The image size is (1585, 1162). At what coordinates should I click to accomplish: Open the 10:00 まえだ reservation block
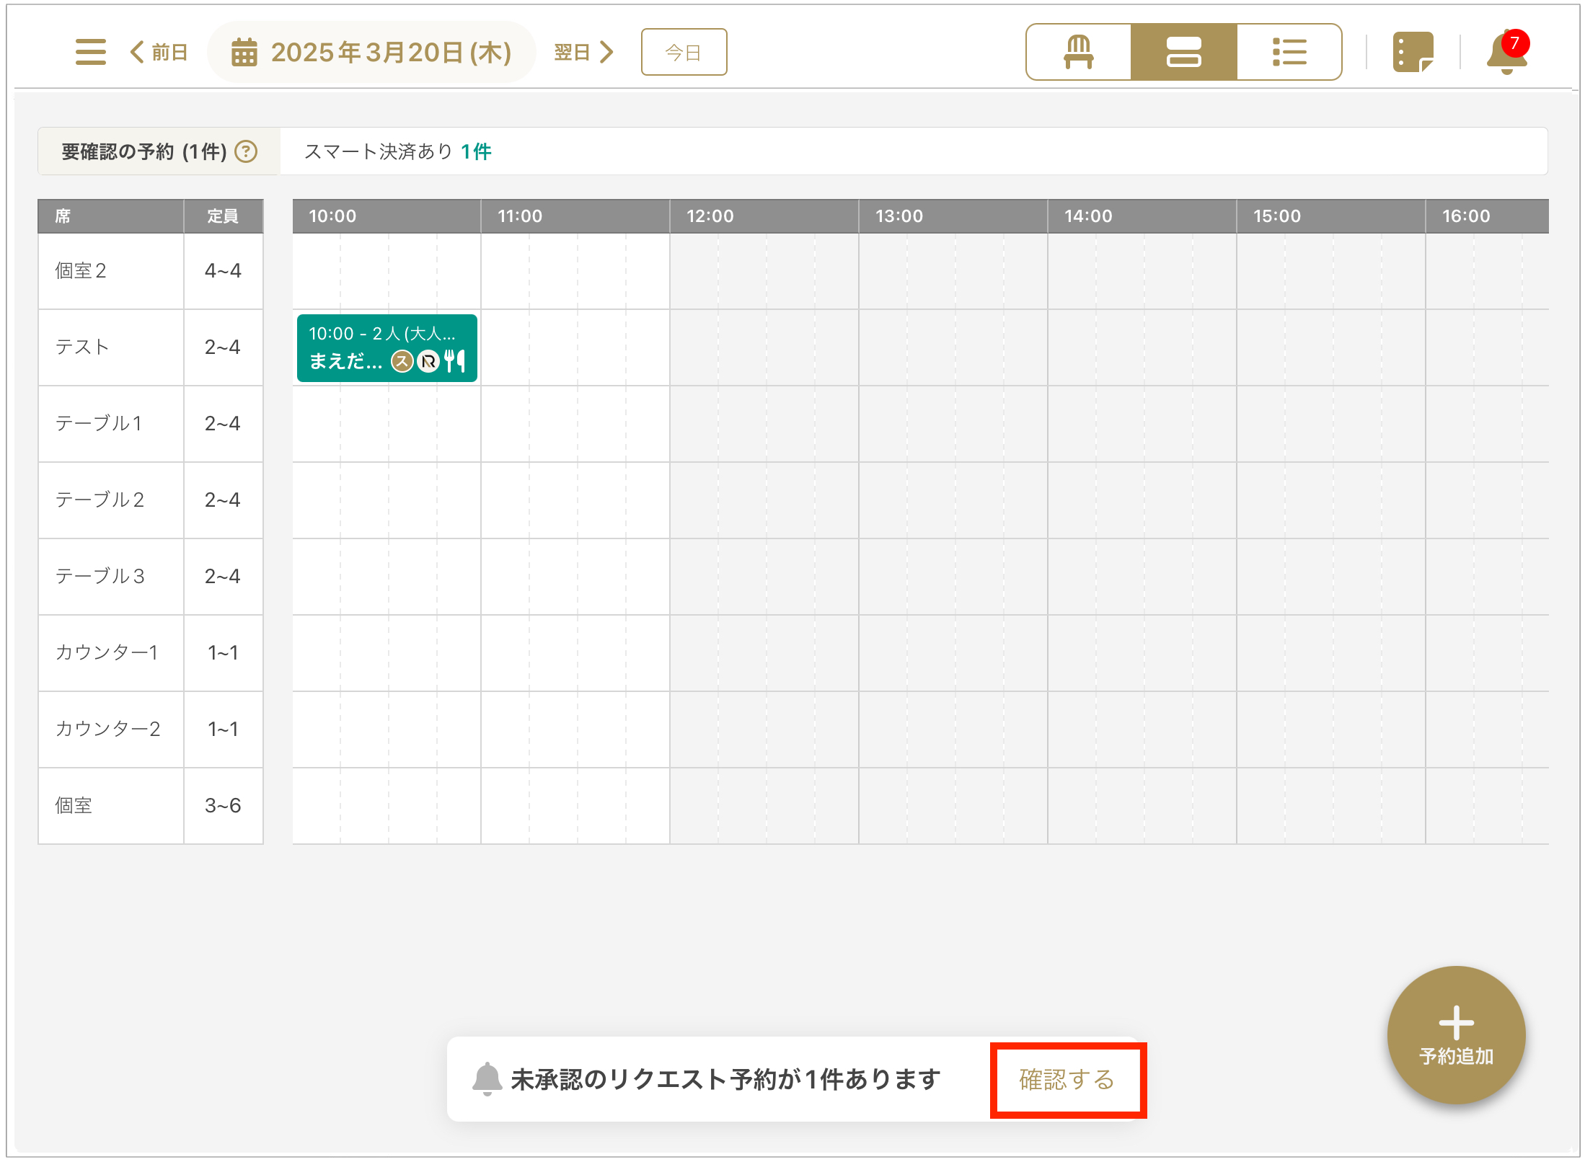tap(387, 348)
